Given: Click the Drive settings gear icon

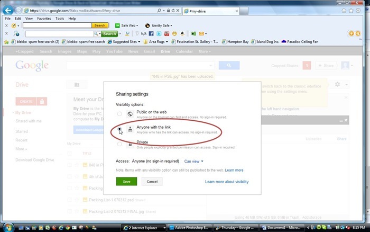Looking at the screenshot, I should [x=337, y=84].
